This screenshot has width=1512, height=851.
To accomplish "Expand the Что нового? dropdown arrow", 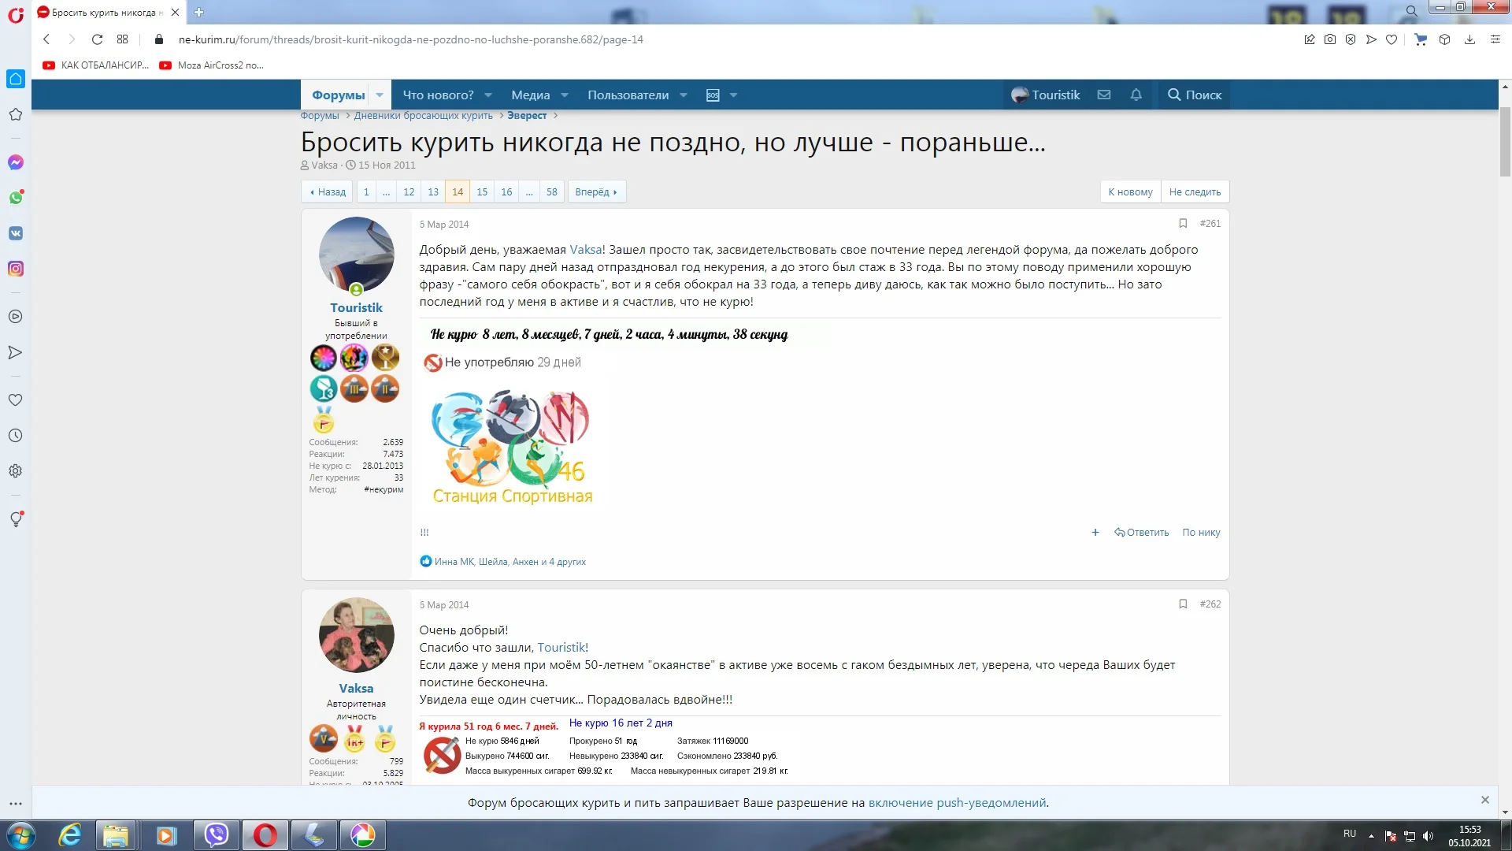I will click(x=488, y=95).
